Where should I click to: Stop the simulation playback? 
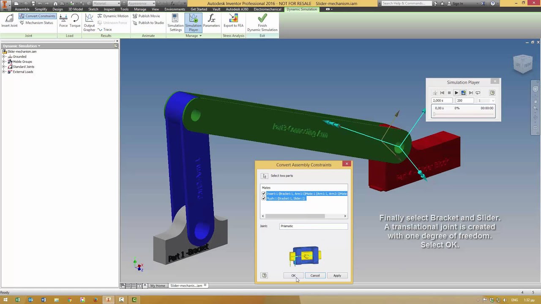(449, 93)
